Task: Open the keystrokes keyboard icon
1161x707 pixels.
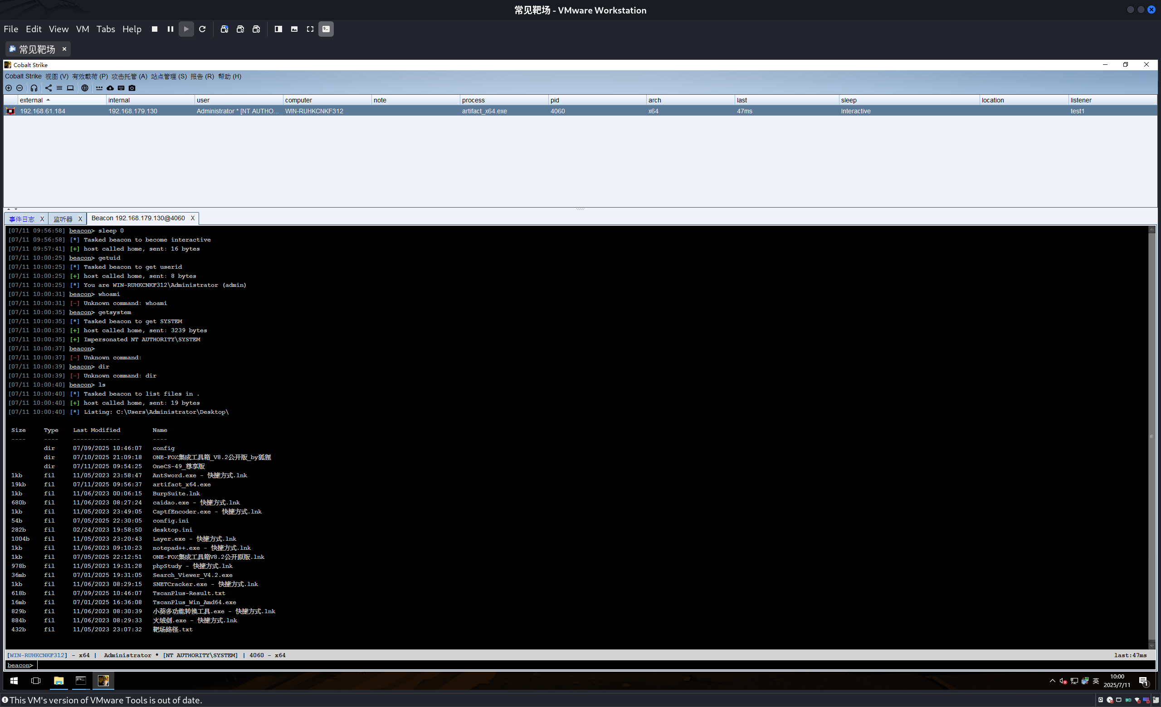Action: (x=121, y=88)
